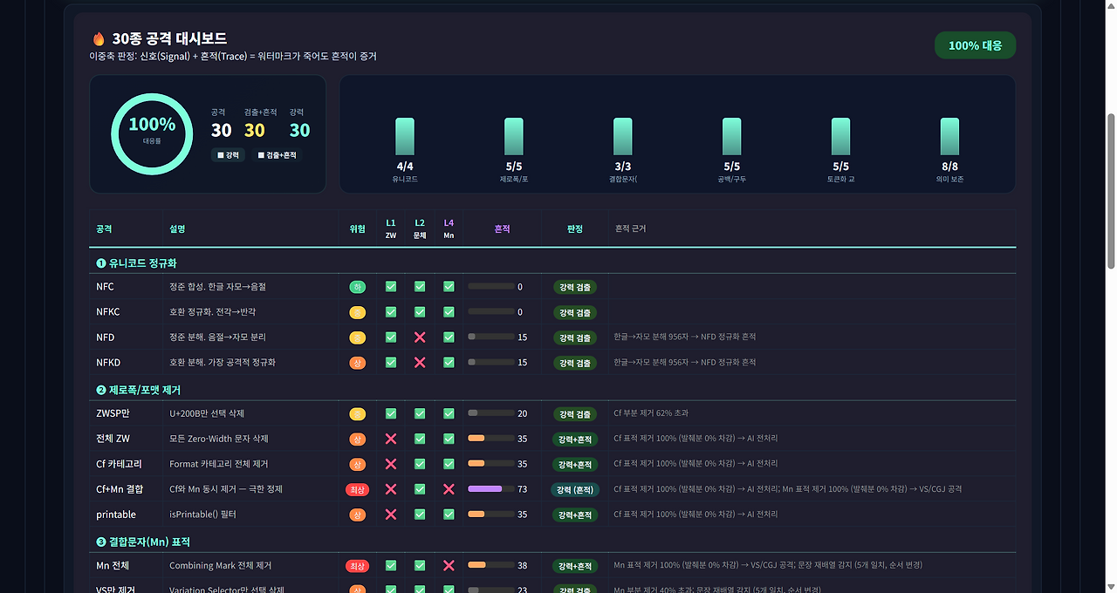1117x593 pixels.
Task: Click the L1 red X in printable row
Action: coord(391,515)
